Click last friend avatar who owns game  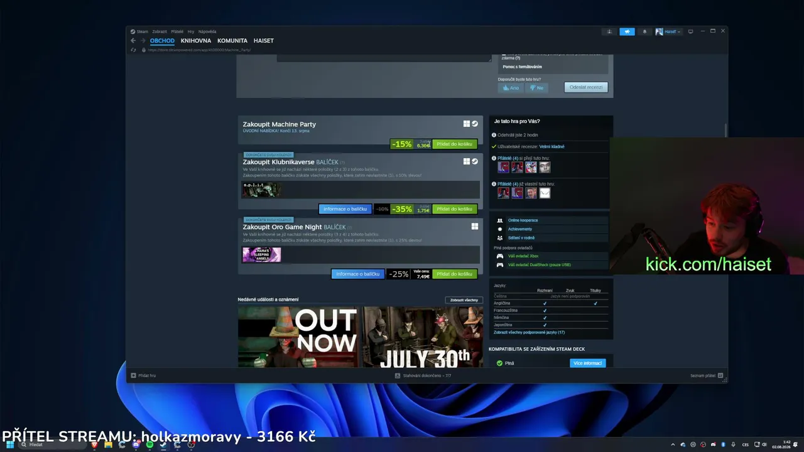click(545, 193)
